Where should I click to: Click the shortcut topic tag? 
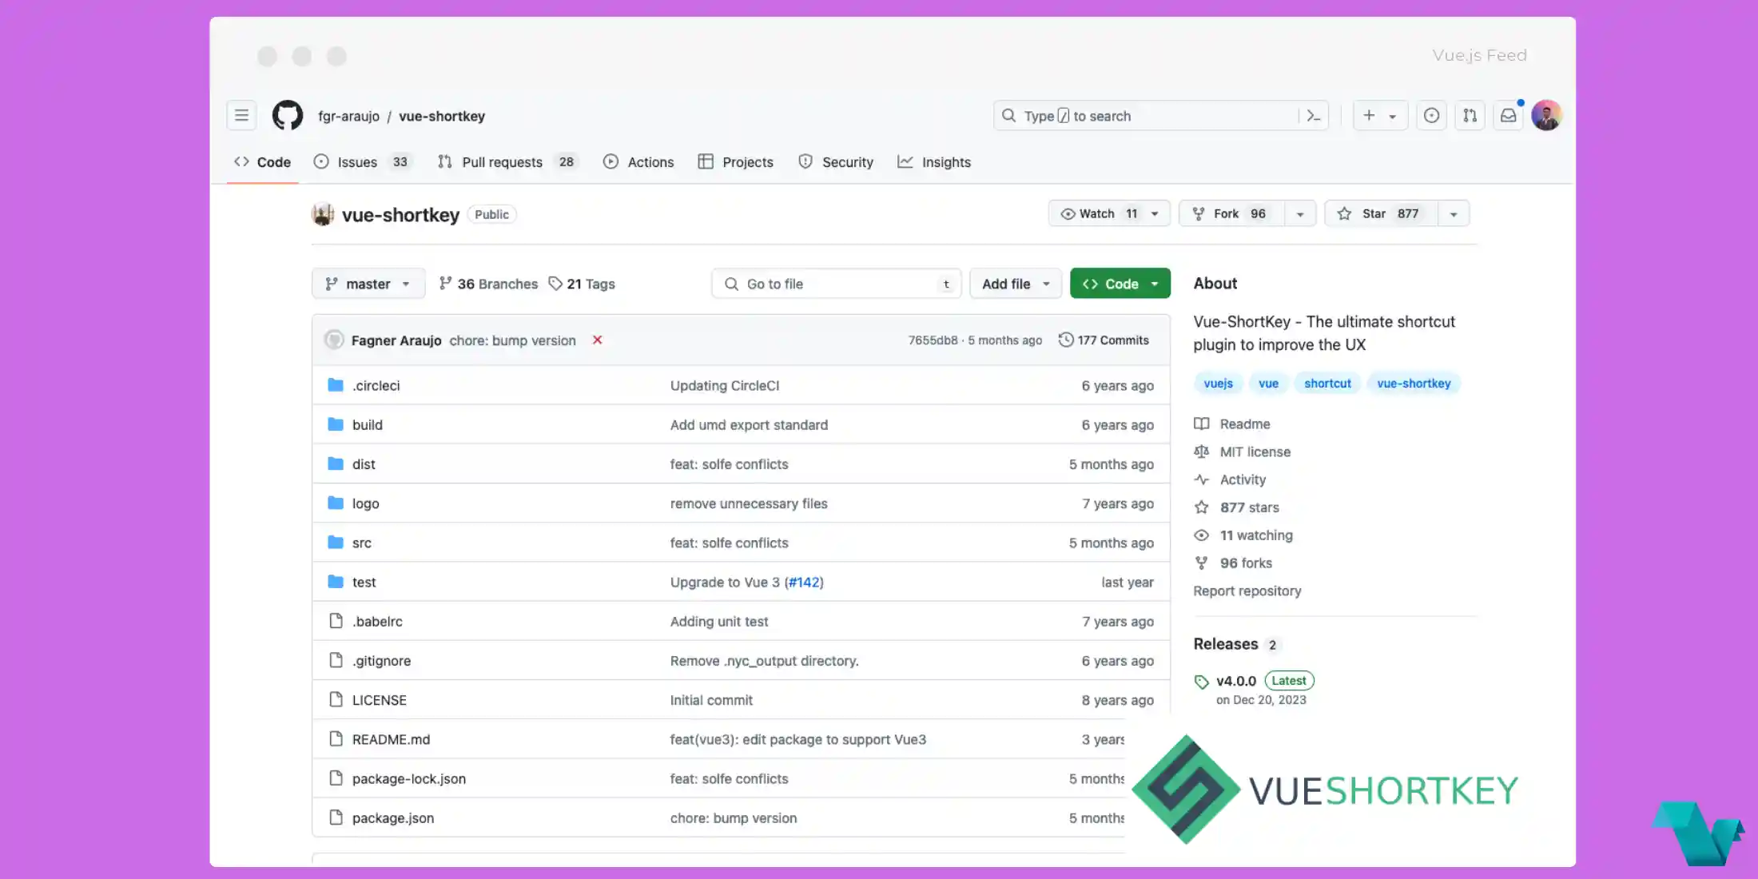coord(1327,384)
